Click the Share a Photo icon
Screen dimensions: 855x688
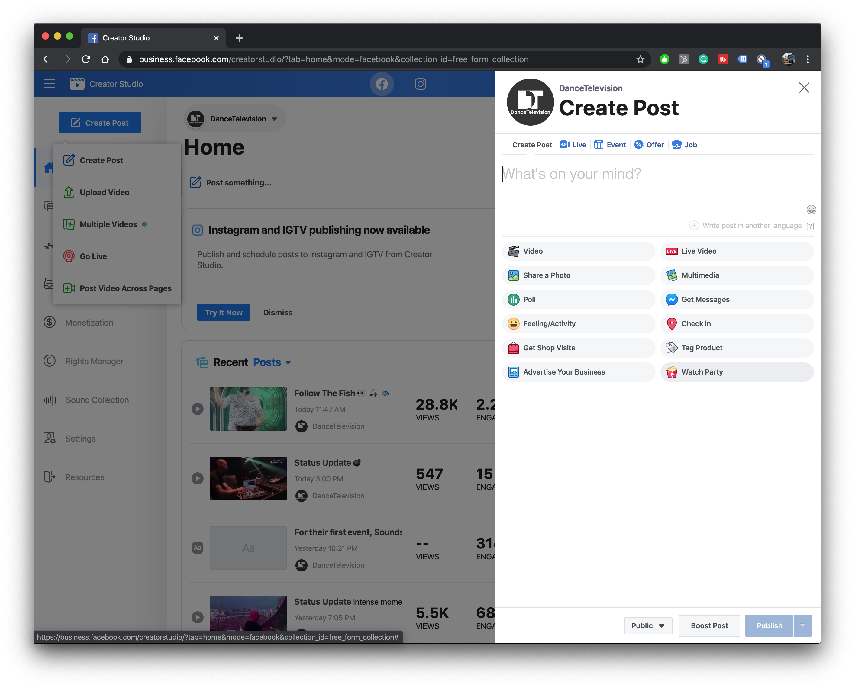[512, 275]
